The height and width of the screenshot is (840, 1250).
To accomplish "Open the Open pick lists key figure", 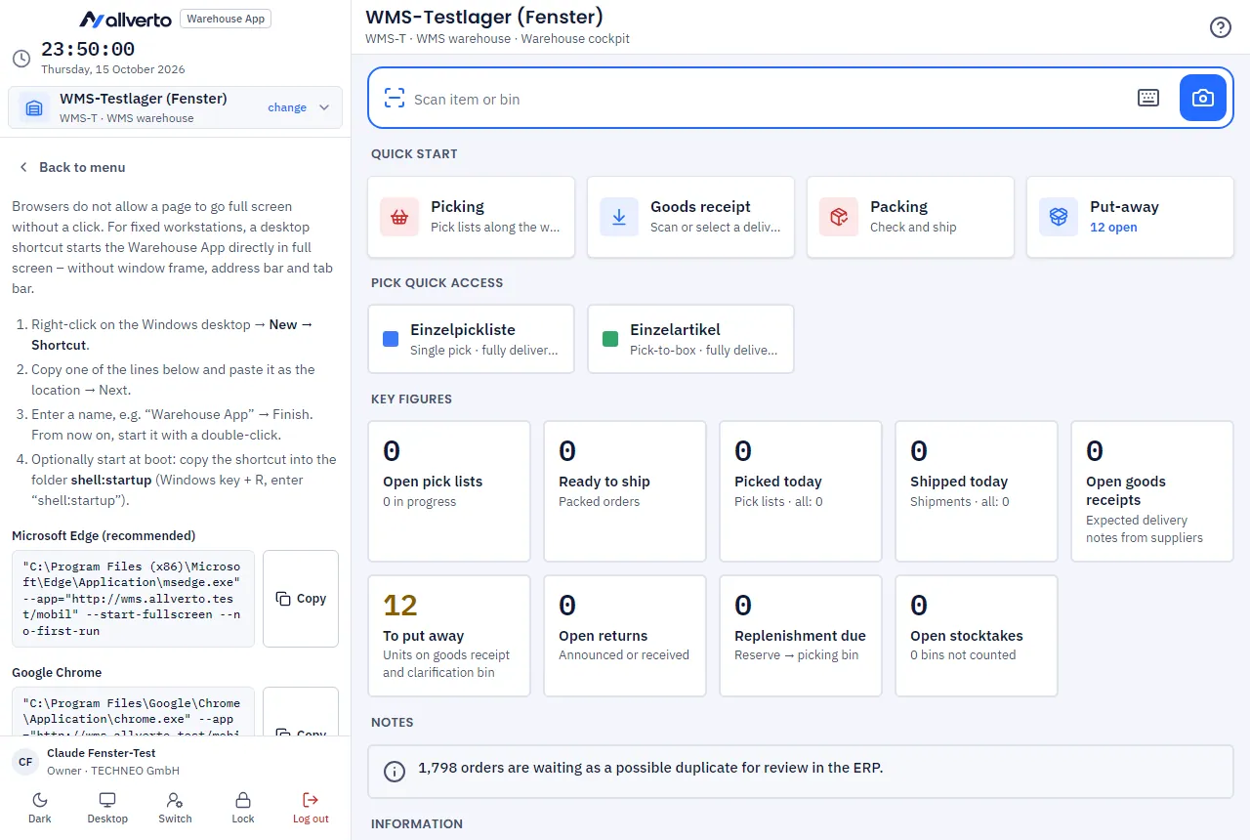I will point(449,491).
